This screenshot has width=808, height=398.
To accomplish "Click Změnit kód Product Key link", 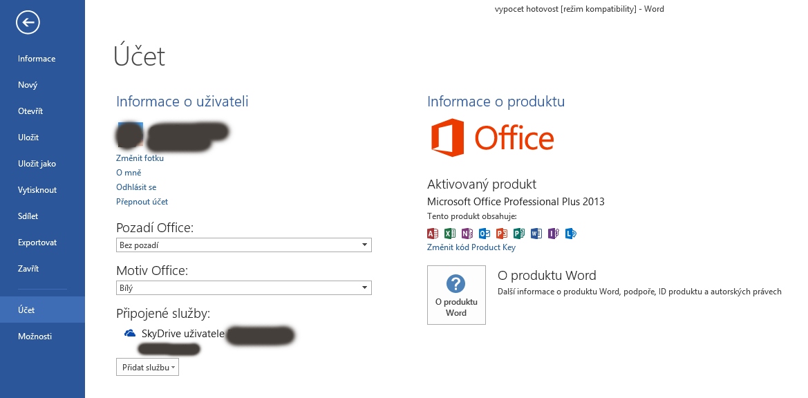I will [471, 247].
